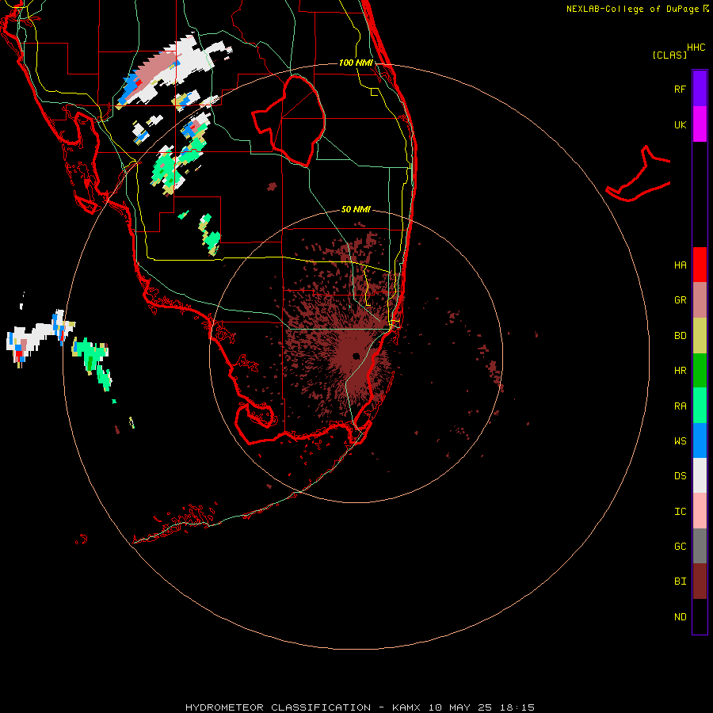Viewport: 713px width, 713px height.
Task: Click the WS blue legend swatch
Action: coord(700,440)
